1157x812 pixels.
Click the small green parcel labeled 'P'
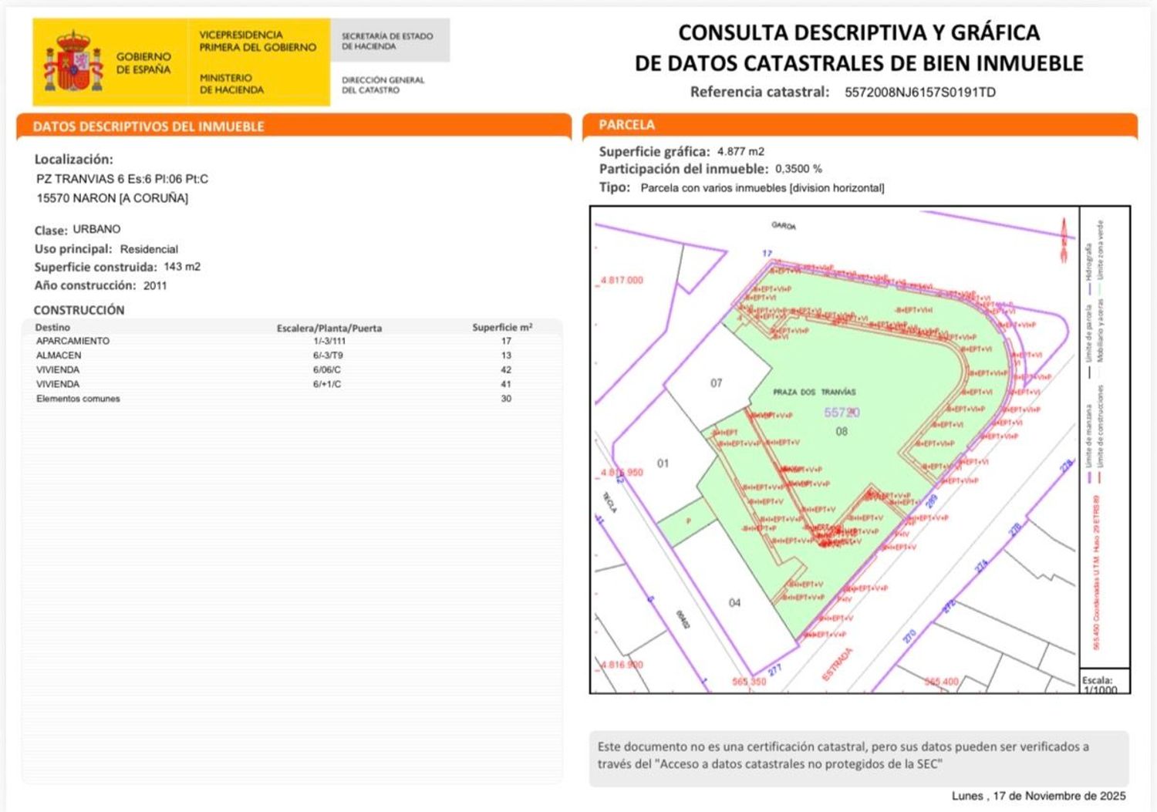(x=689, y=522)
